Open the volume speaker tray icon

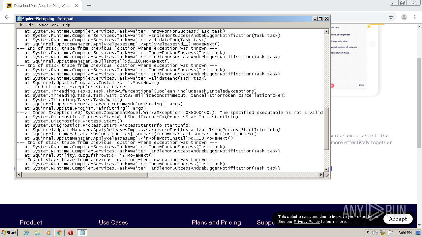point(375,233)
